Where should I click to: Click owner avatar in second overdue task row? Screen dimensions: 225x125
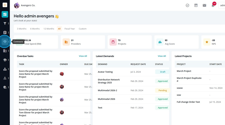coord(62,87)
